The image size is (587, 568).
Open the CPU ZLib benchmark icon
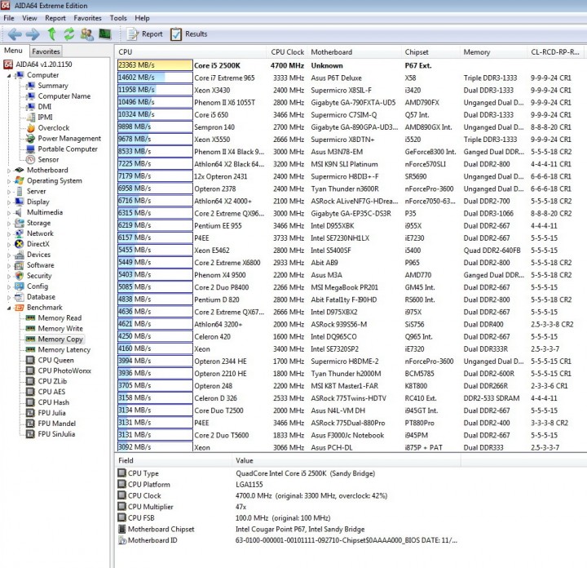[x=31, y=381]
